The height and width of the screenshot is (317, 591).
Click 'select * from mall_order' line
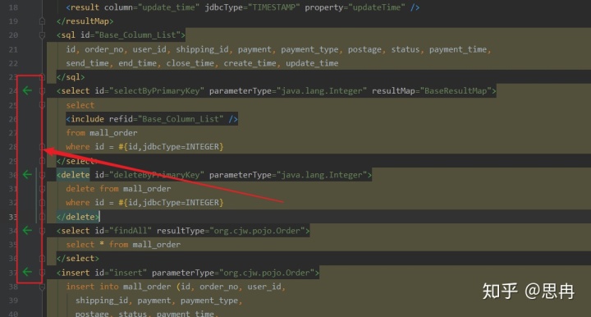click(x=123, y=245)
